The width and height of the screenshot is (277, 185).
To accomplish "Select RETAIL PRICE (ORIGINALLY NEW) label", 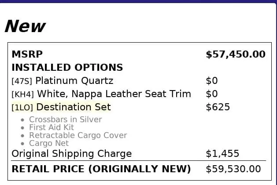I will (x=101, y=169).
